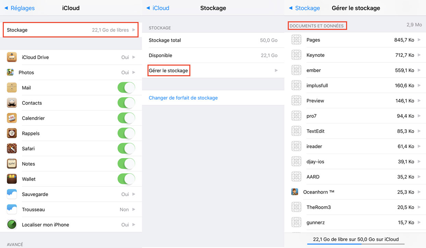Tap the iCloud storage usage bar
The height and width of the screenshot is (248, 426).
pyautogui.click(x=355, y=244)
